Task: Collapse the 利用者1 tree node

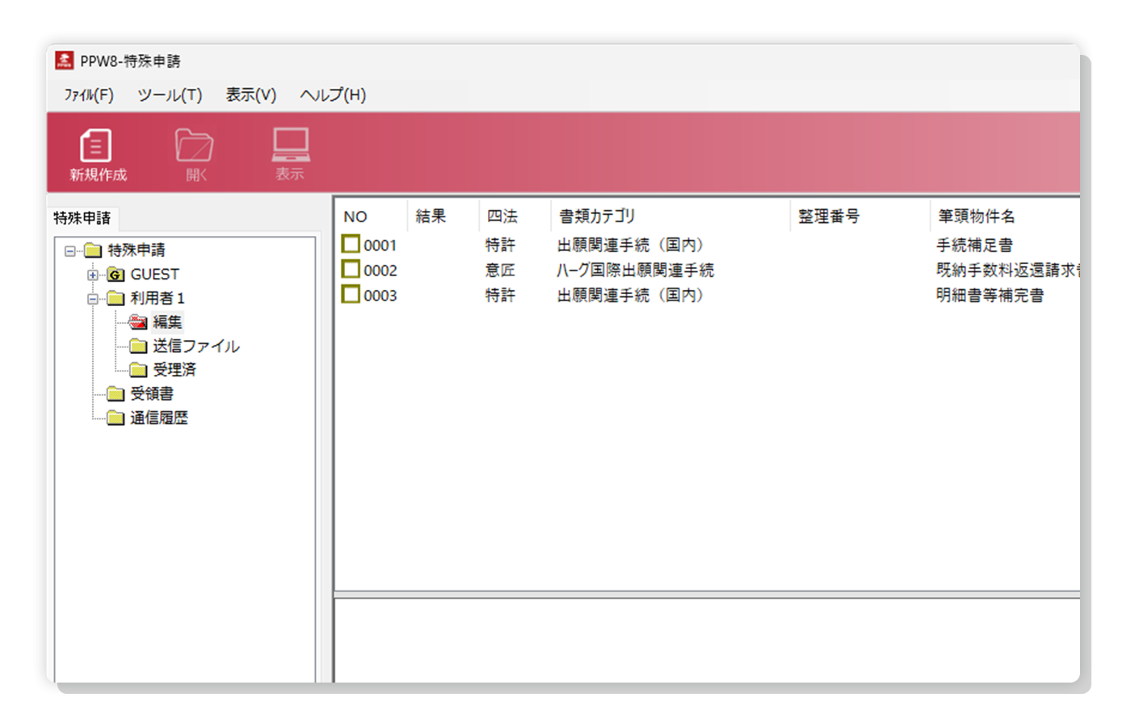Action: coord(93,299)
